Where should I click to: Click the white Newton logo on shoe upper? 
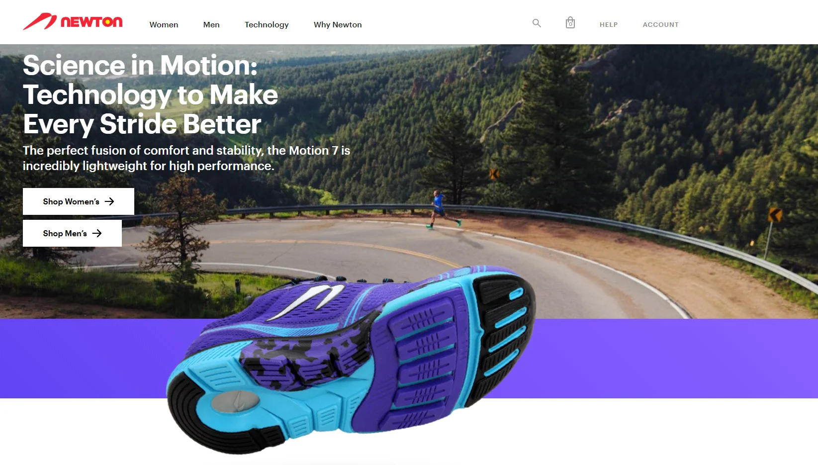[x=307, y=301]
